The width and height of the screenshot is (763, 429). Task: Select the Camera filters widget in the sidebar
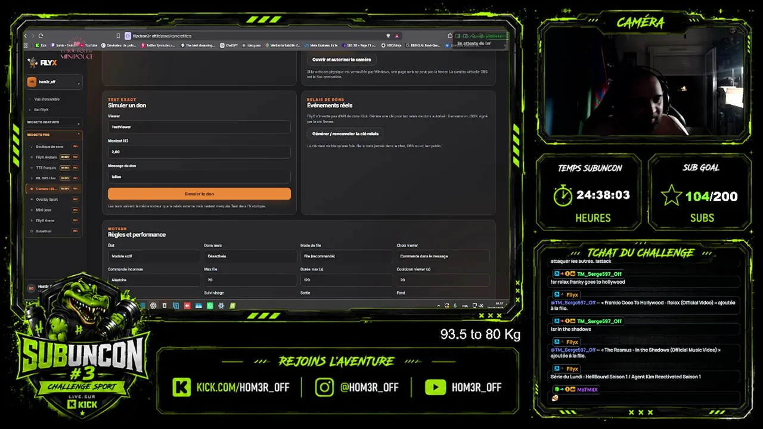[x=54, y=189]
